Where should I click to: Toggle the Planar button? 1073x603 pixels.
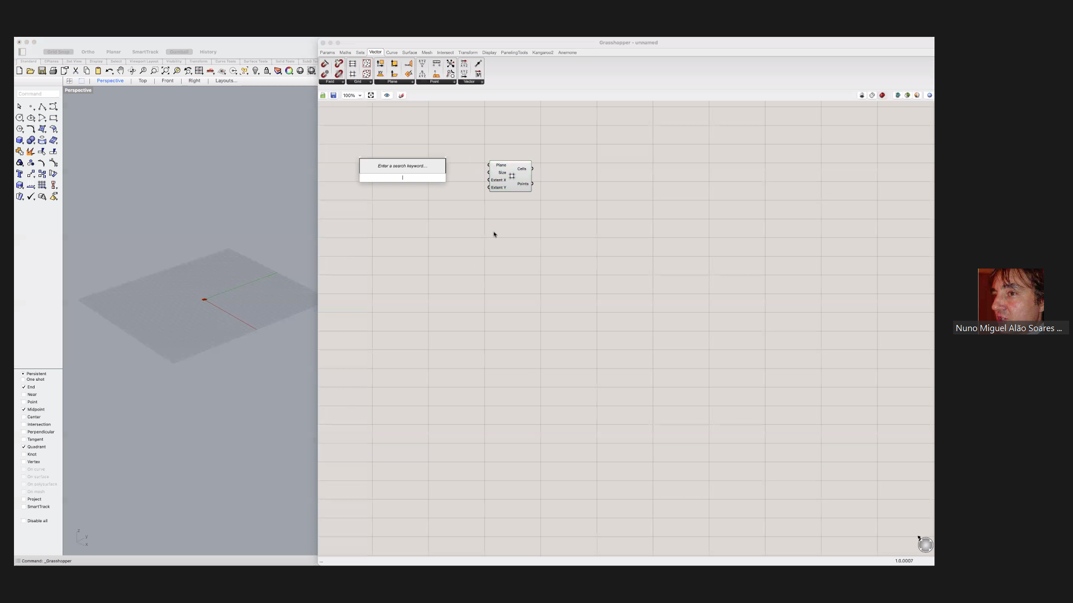click(x=113, y=52)
